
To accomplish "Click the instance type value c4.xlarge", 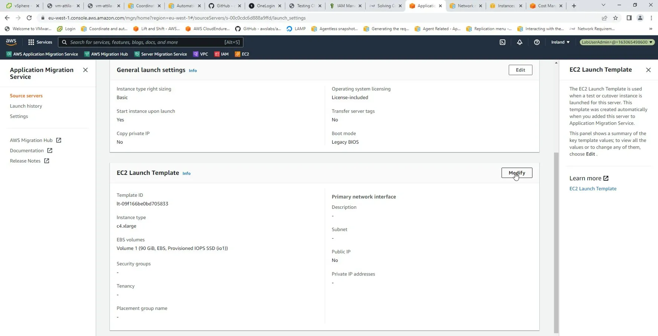I will [127, 226].
